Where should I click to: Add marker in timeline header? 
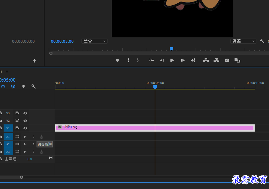[23, 86]
